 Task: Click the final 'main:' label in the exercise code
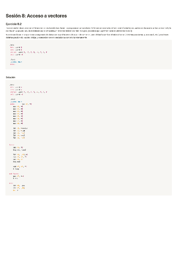coord(12,64)
